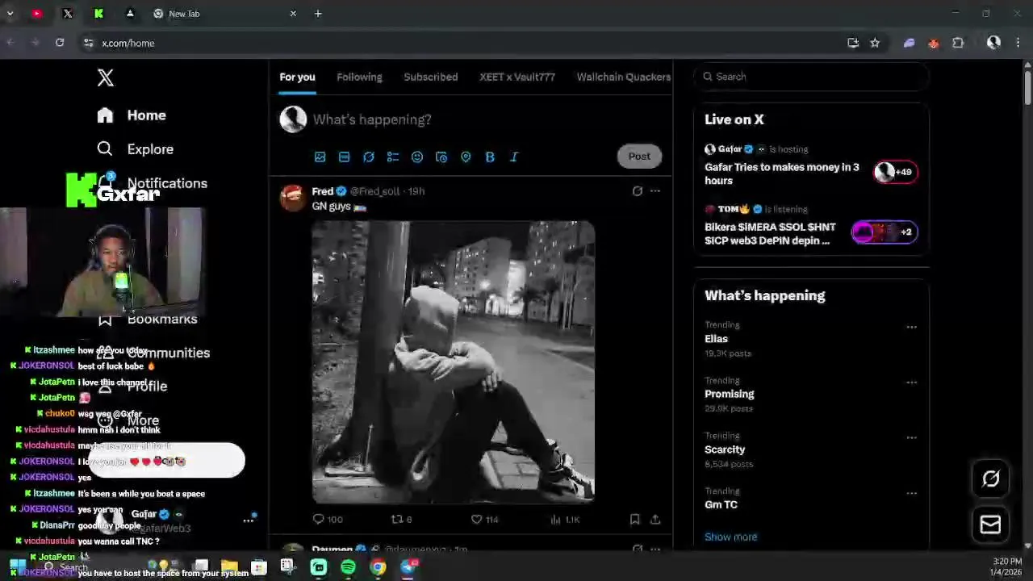1033x581 pixels.
Task: Apply bold formatting in composer
Action: (489, 157)
